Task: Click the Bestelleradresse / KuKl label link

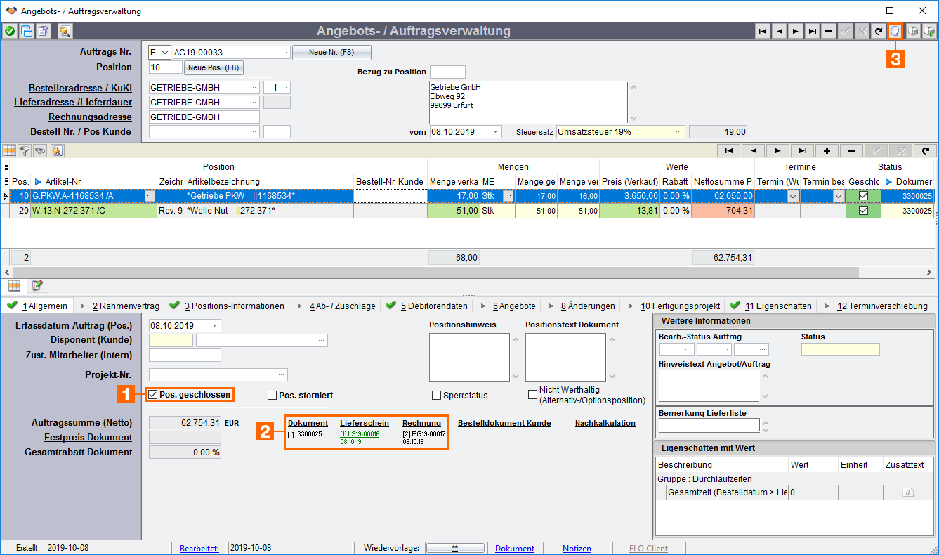Action: point(80,88)
